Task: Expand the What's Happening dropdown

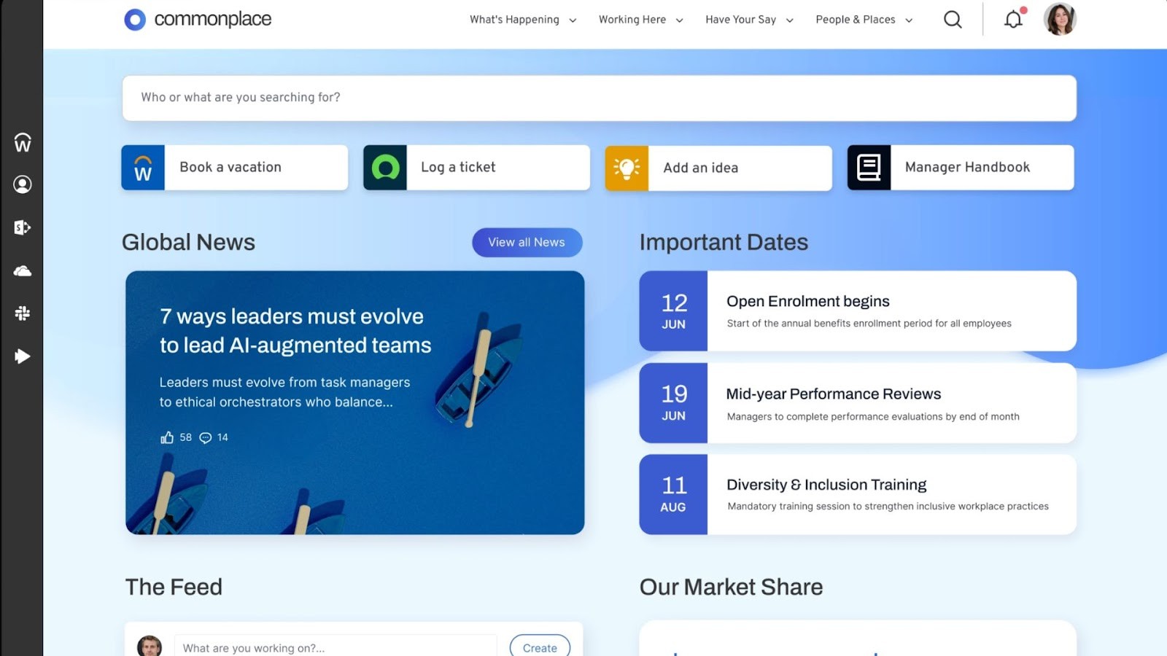Action: 522,20
